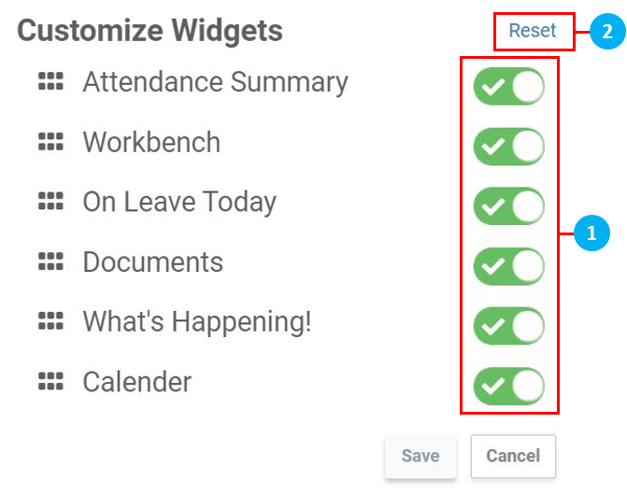Click the Save button
Screen dimensions: 627x494
[420, 456]
